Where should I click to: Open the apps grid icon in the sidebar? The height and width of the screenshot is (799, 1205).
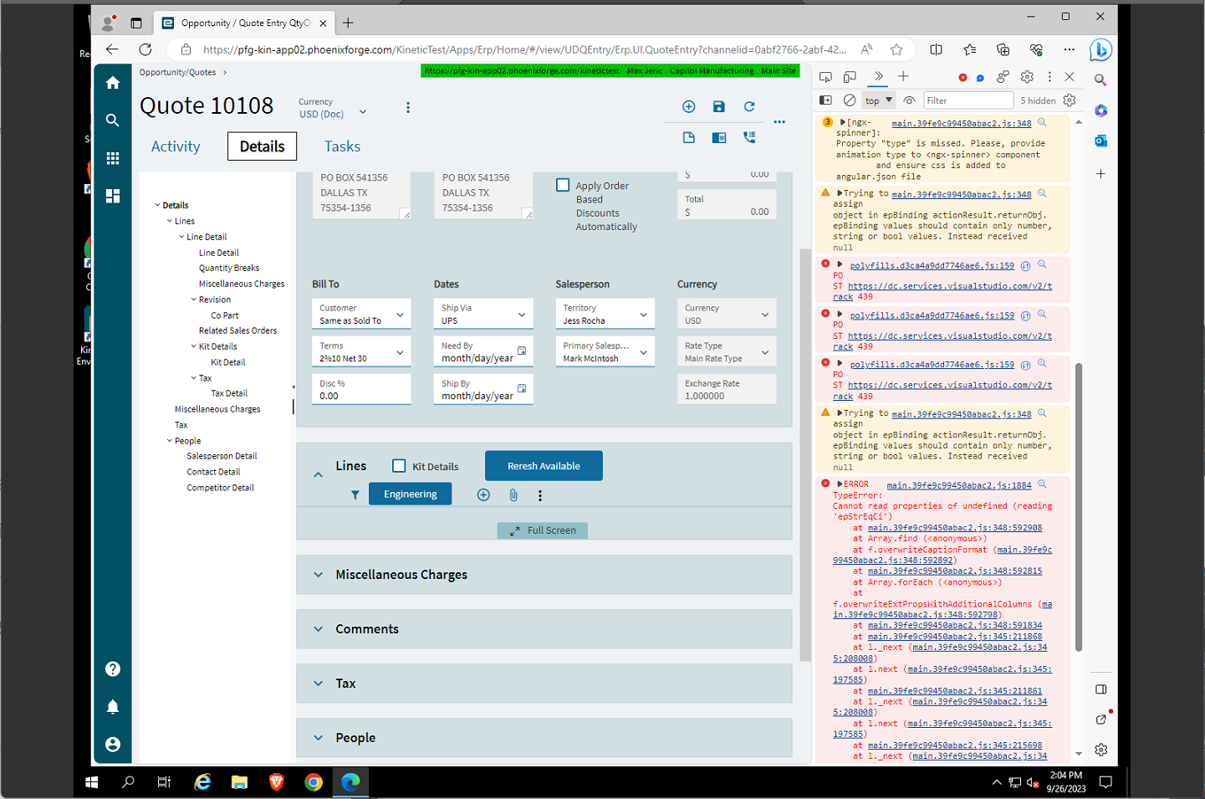[113, 158]
